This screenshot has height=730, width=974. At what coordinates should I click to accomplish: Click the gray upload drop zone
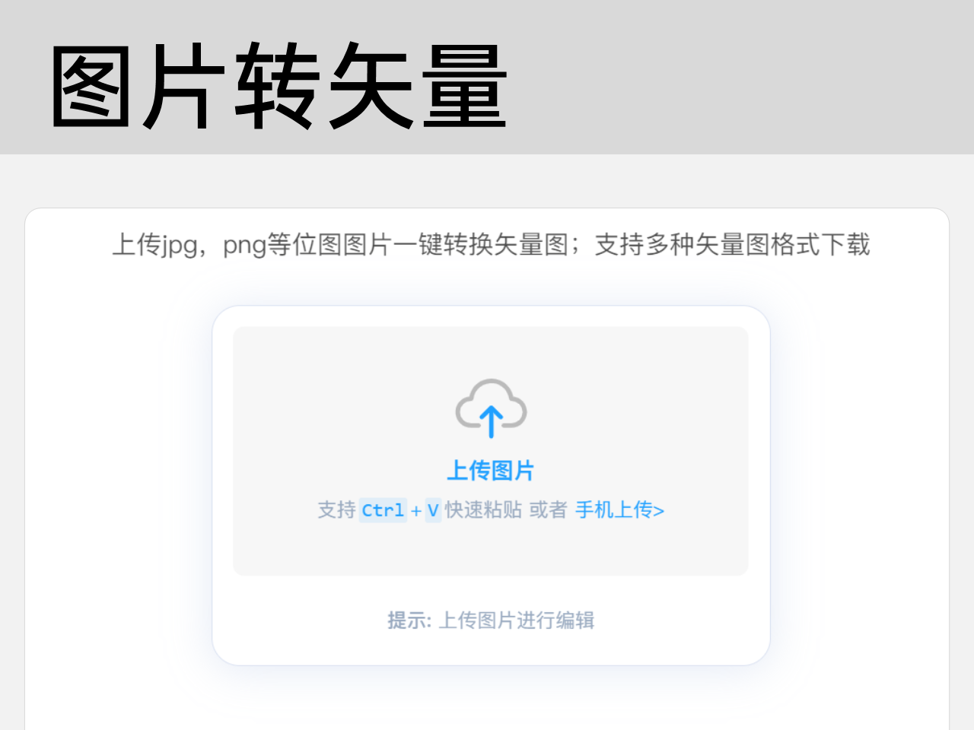(491, 451)
